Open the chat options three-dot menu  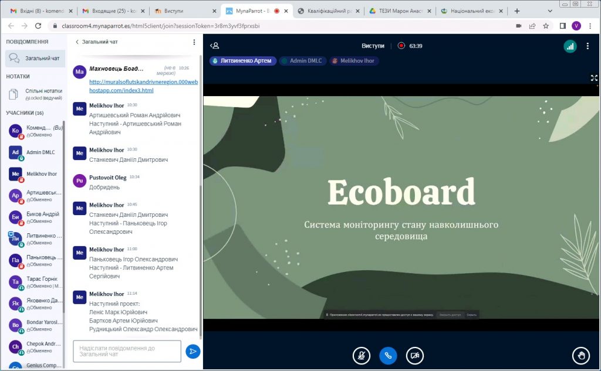coord(194,42)
